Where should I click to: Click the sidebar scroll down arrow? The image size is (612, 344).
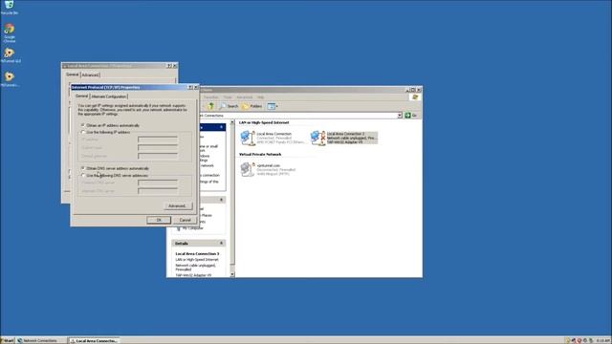[x=232, y=274]
